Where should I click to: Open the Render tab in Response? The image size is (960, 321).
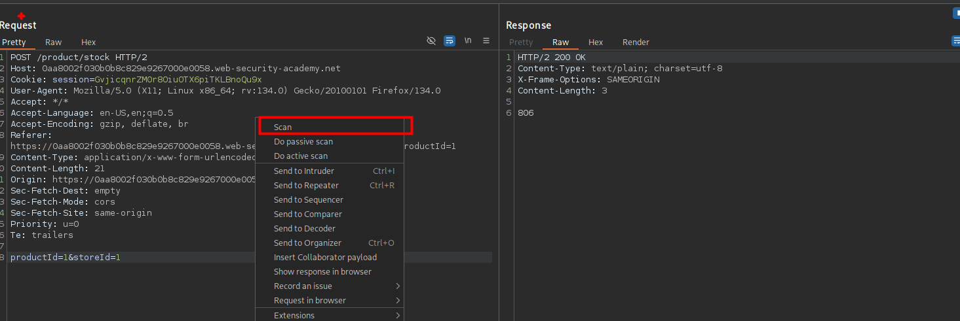coord(636,42)
